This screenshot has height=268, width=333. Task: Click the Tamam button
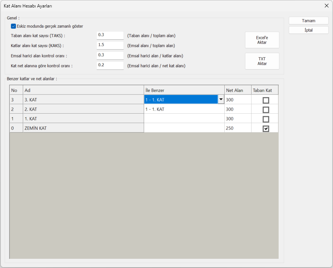coord(308,21)
